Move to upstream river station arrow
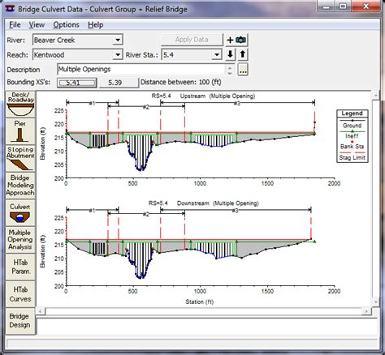The width and height of the screenshot is (385, 355). click(243, 54)
